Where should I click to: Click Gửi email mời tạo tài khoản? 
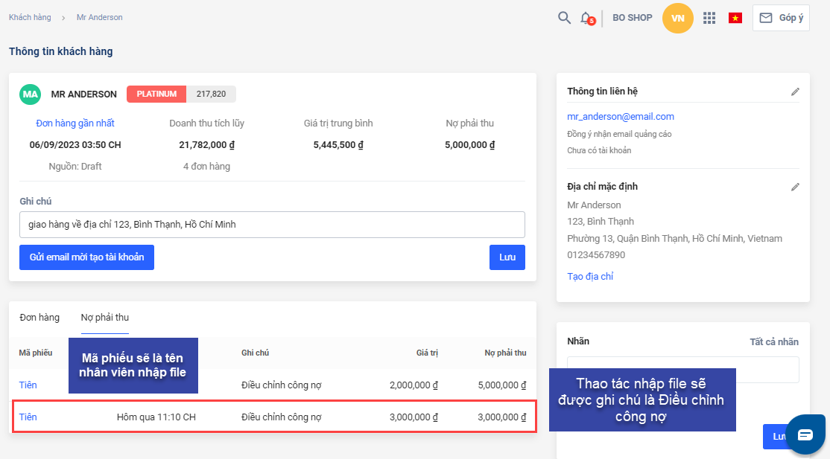(x=86, y=257)
